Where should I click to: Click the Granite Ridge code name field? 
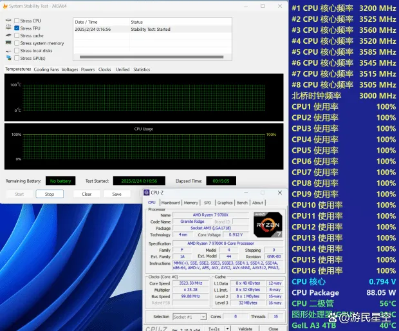(x=192, y=222)
